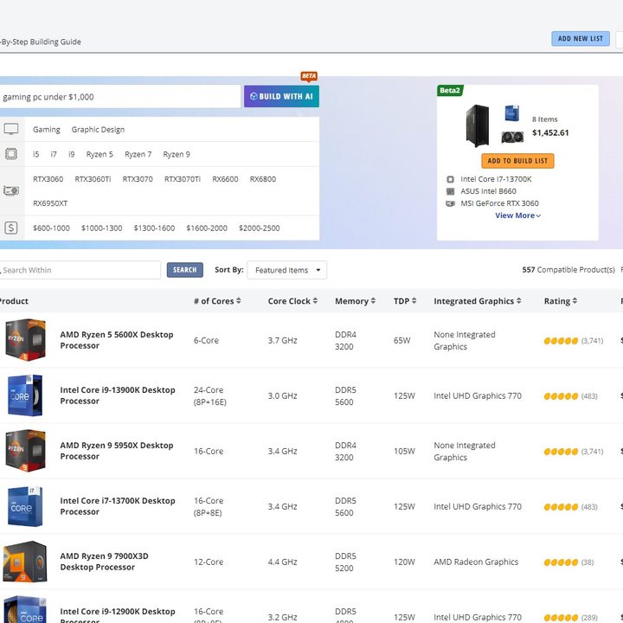Click the motherboard icon next to ASUS Intel B660
The image size is (623, 623).
(x=450, y=191)
